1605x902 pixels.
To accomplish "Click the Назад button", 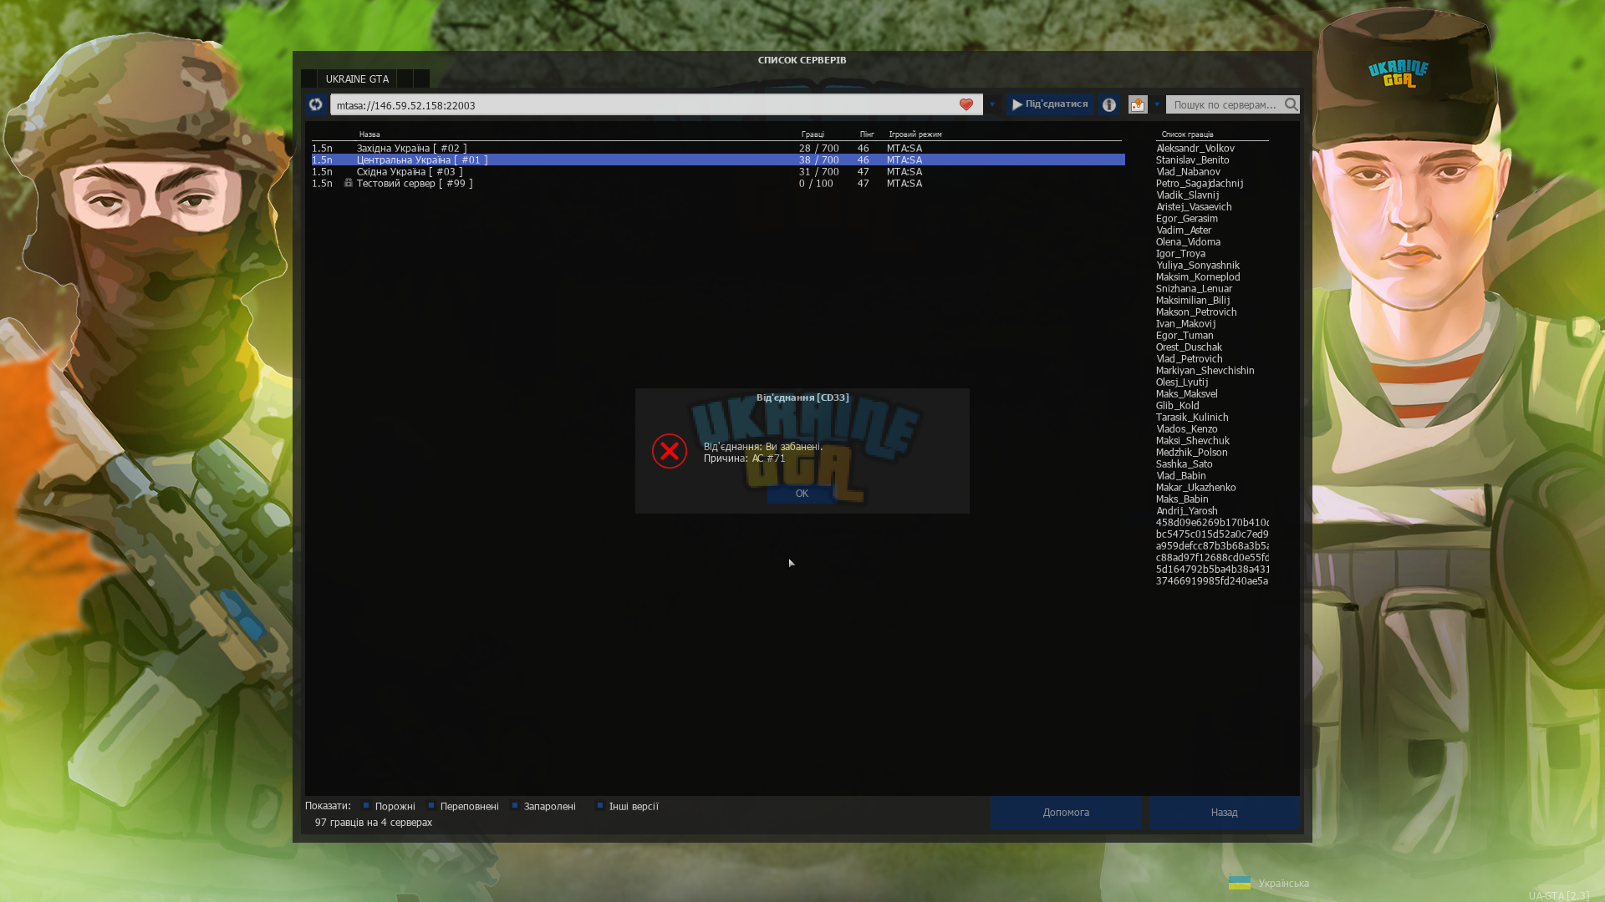I will pyautogui.click(x=1225, y=813).
